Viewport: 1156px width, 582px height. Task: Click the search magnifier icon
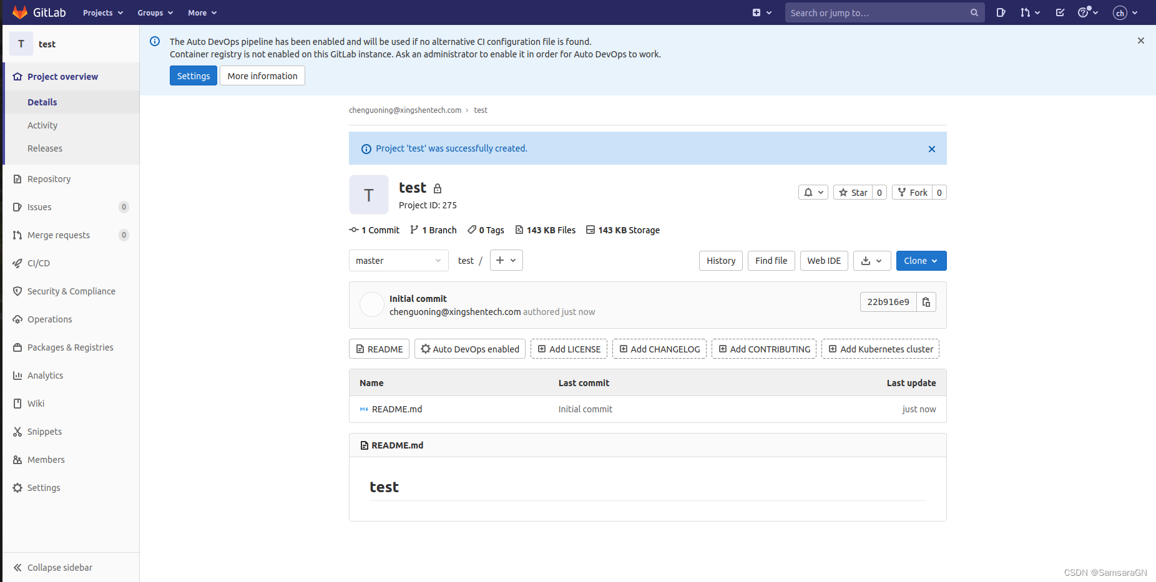pos(974,12)
